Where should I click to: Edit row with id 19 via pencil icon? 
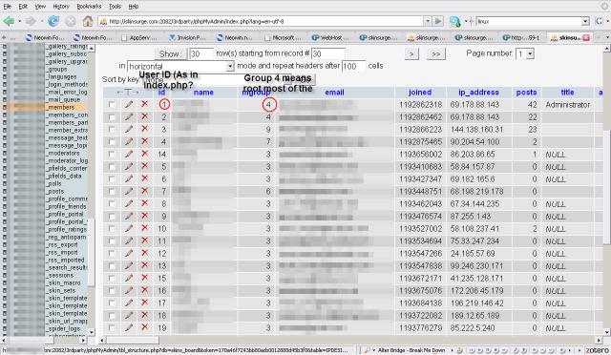pos(129,327)
